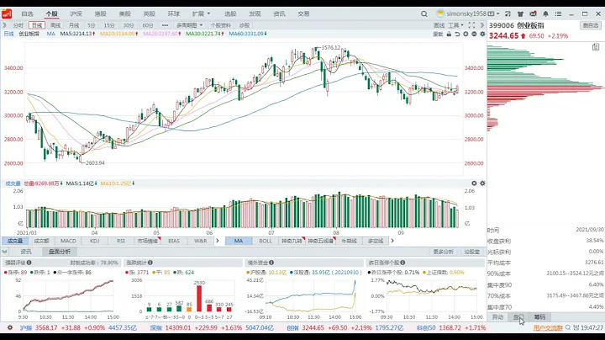
Task: Toggle the 复权 option above the chart
Action: pos(438,34)
